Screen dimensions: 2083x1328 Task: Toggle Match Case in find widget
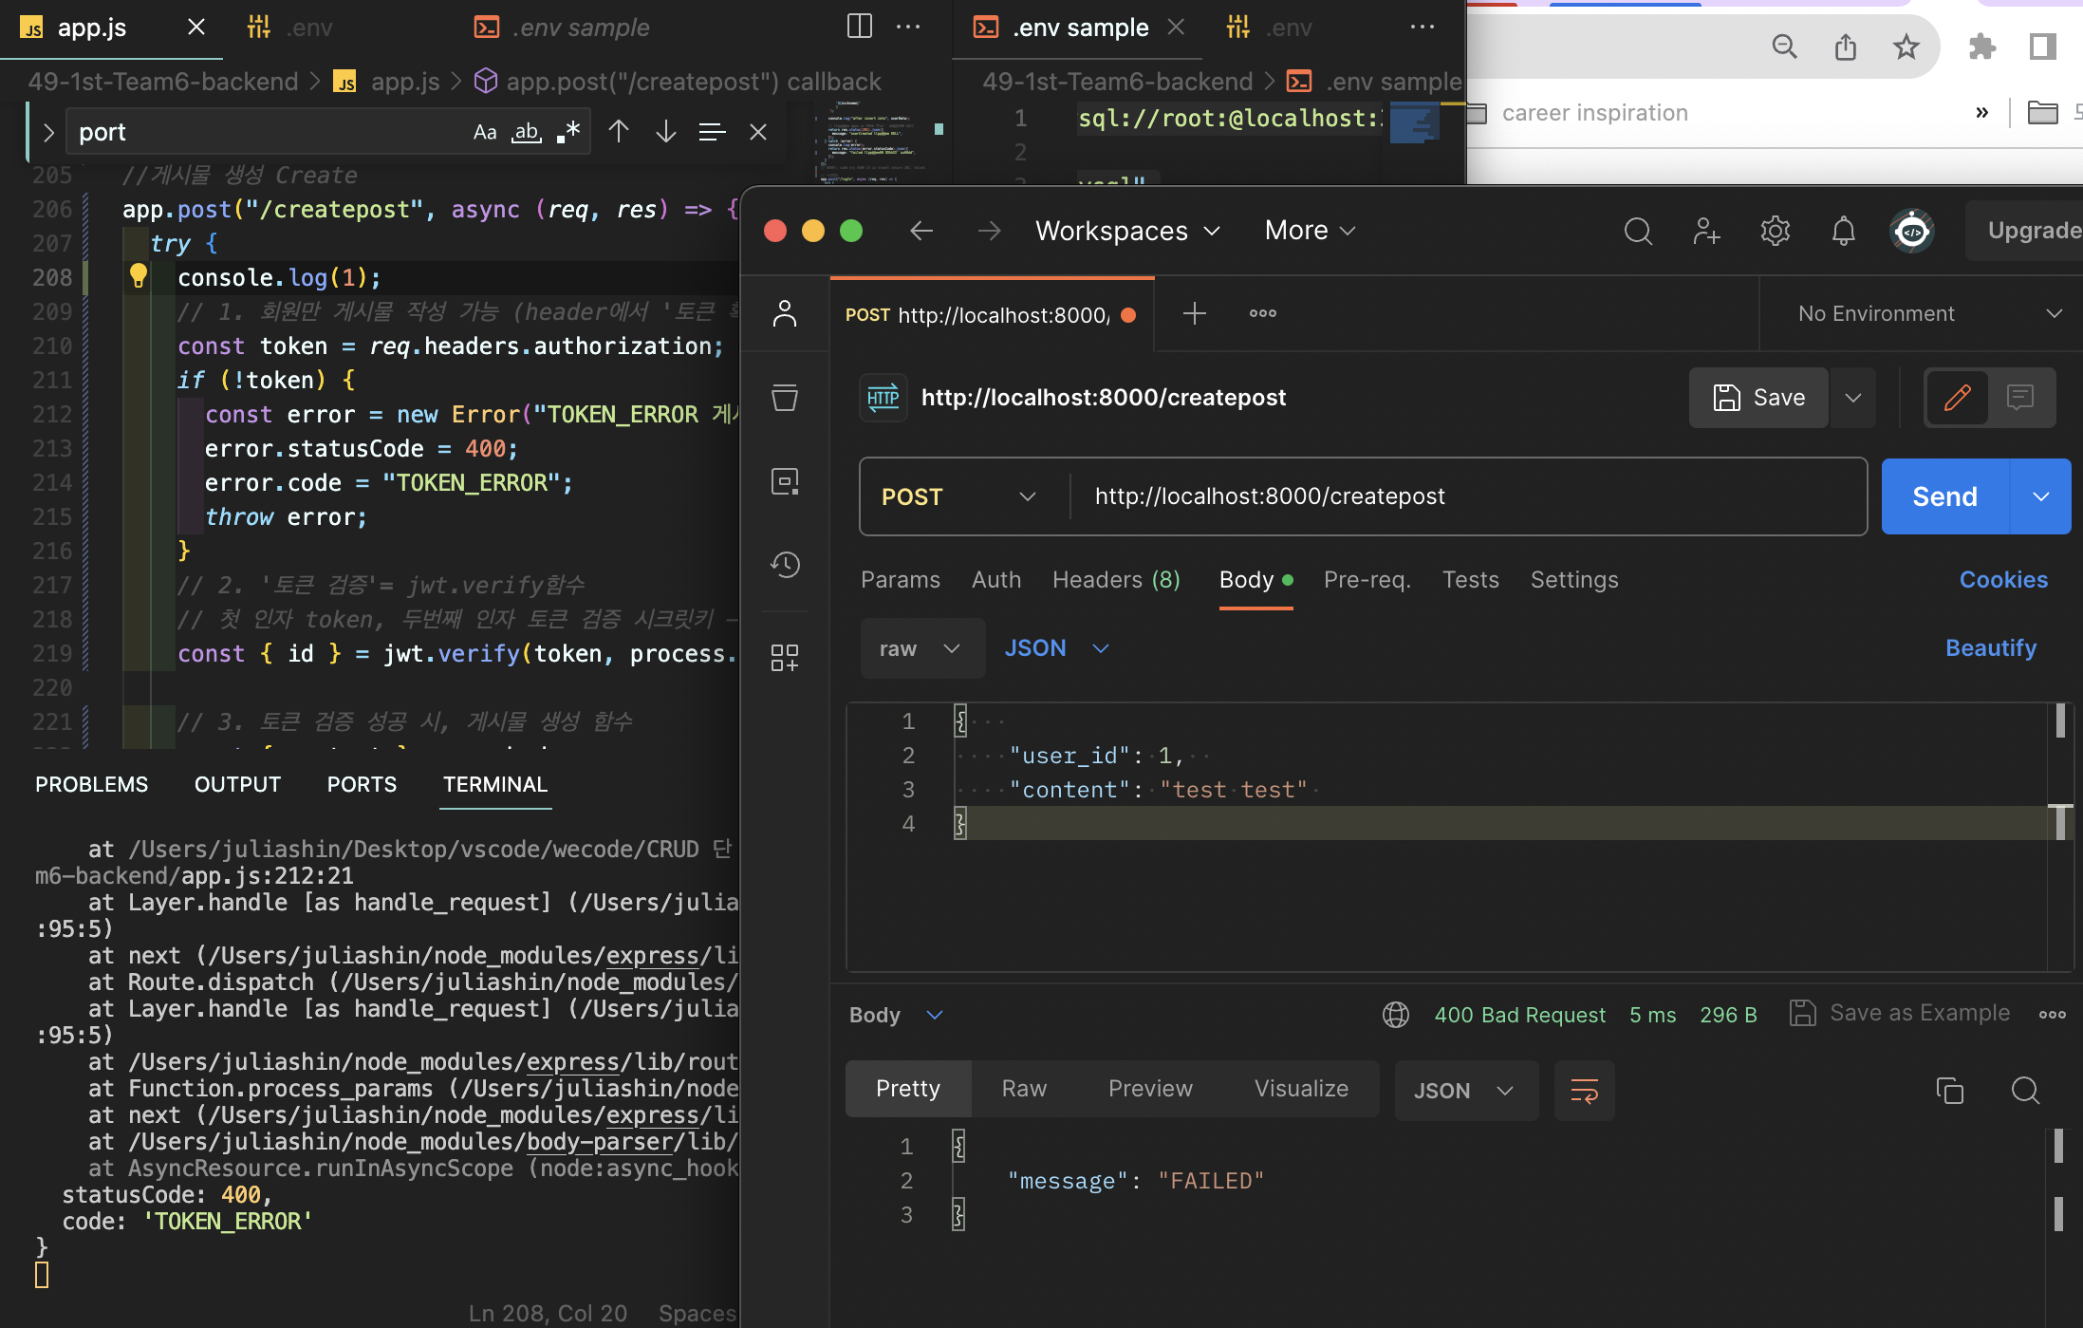[485, 132]
